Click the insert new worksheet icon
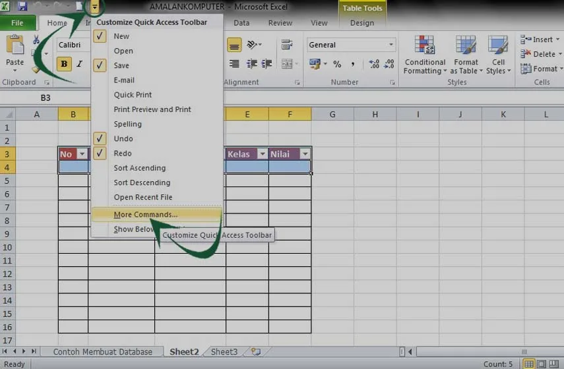Image resolution: width=564 pixels, height=369 pixels. pos(256,352)
